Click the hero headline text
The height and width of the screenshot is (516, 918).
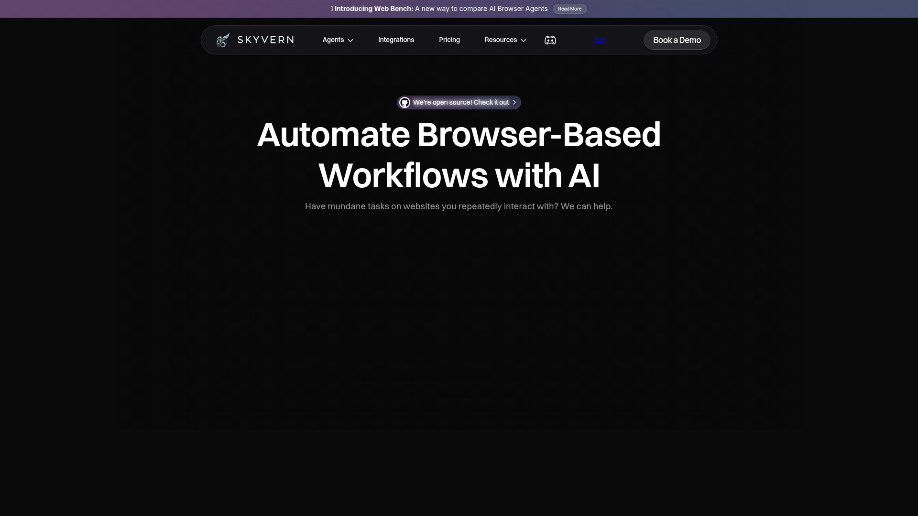[459, 155]
